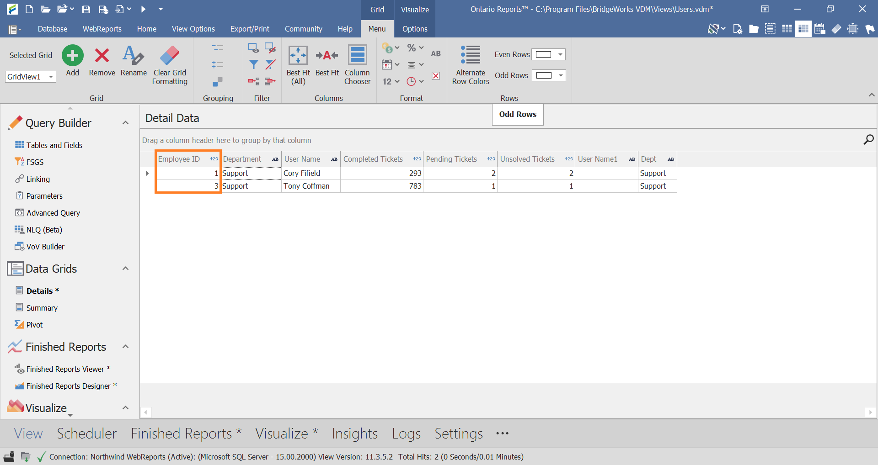Click the blue-and-gray squares grouping icon
Image resolution: width=878 pixels, height=465 pixels.
[x=218, y=81]
